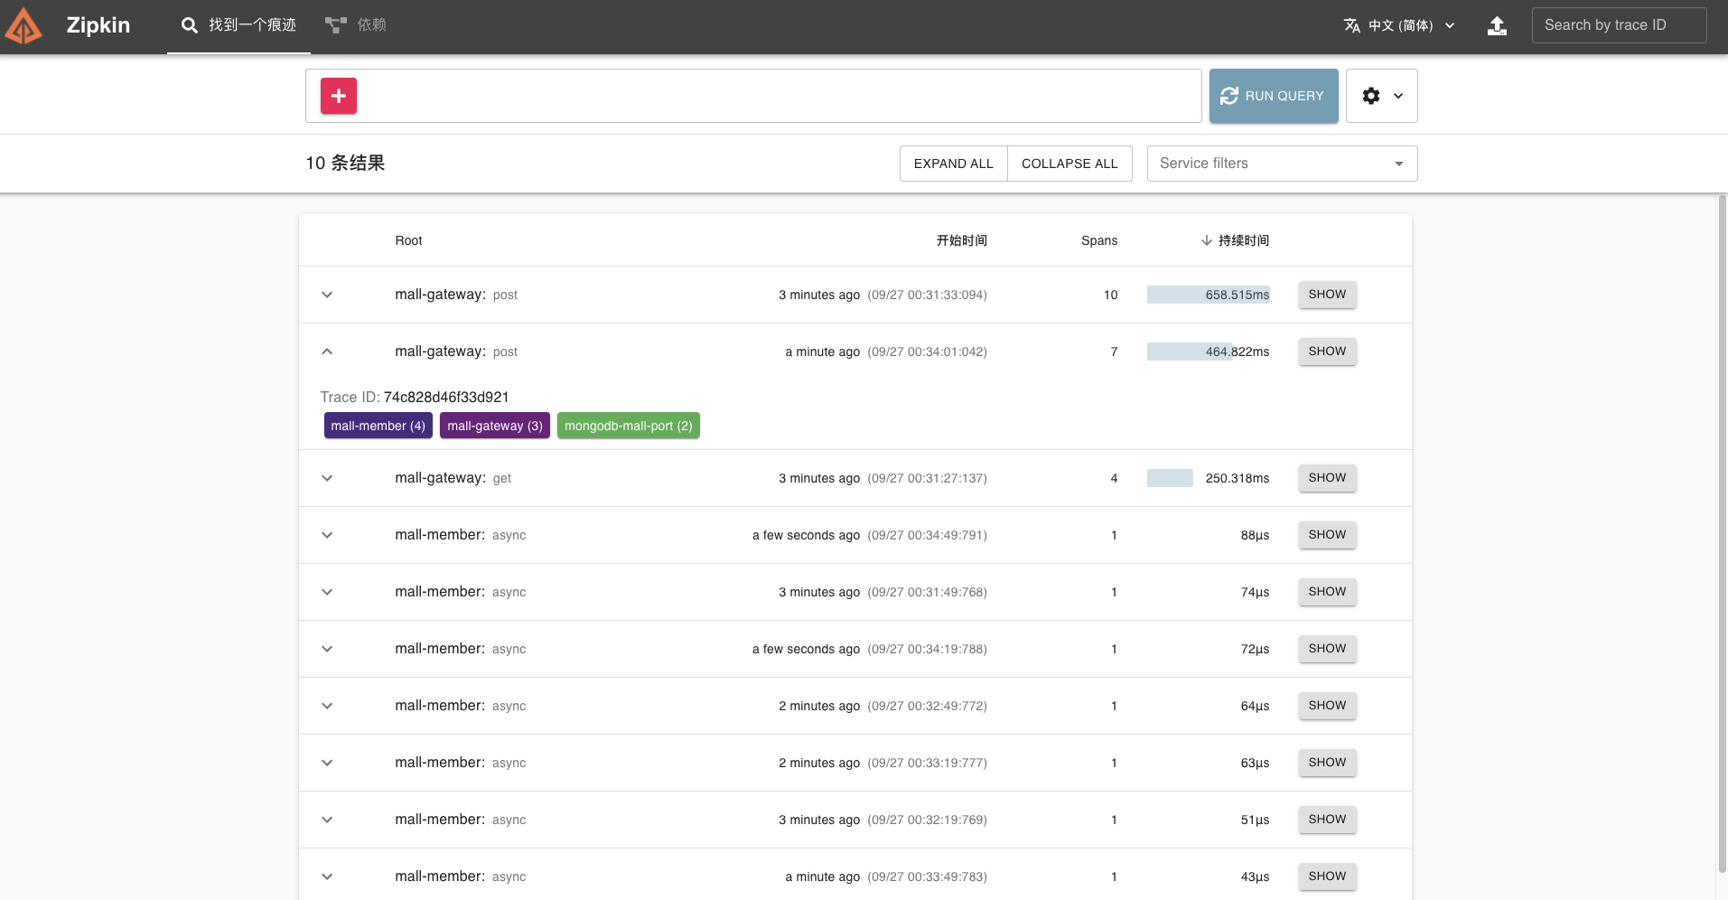Click the 10 条结果 results count
Screen dimensions: 1728x900
pyautogui.click(x=345, y=164)
